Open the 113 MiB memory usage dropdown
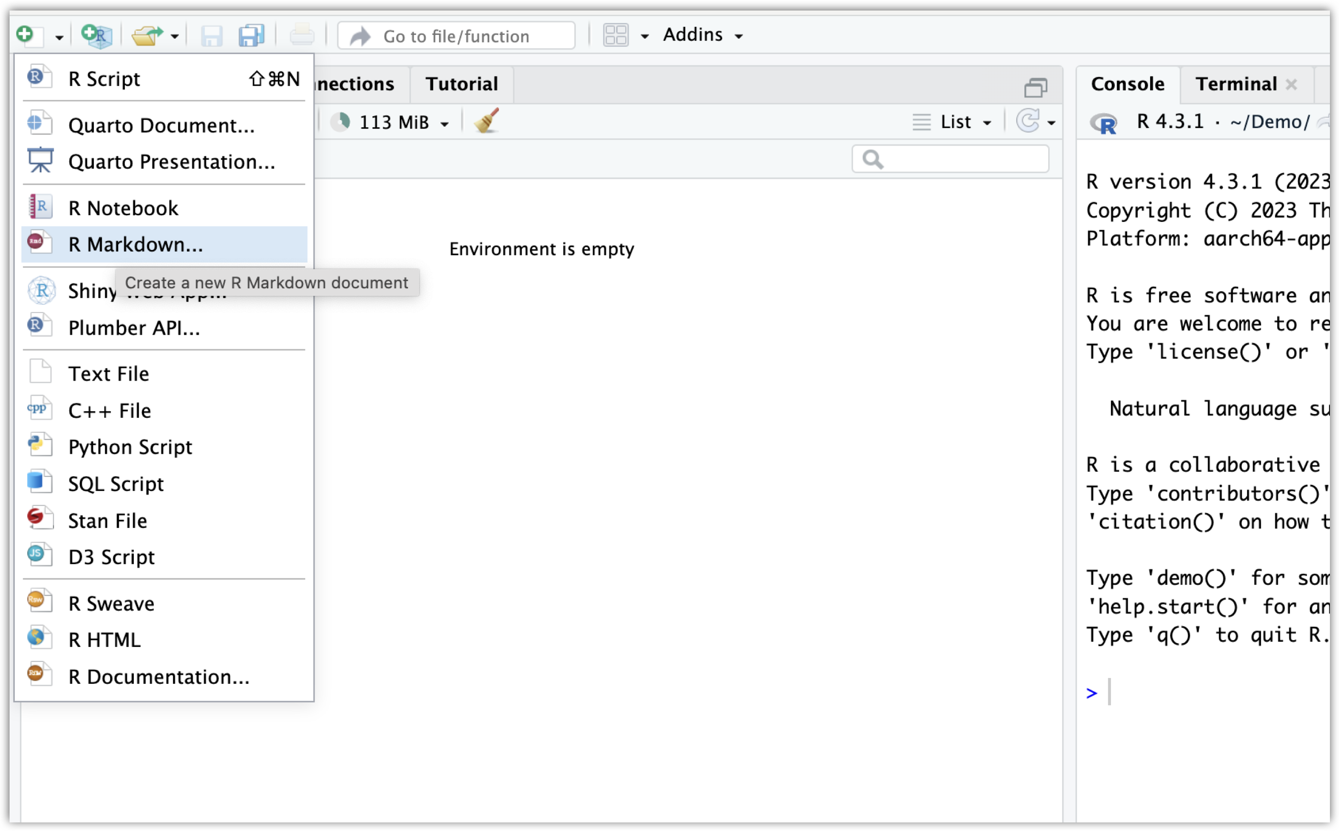The width and height of the screenshot is (1339, 832). coord(404,122)
